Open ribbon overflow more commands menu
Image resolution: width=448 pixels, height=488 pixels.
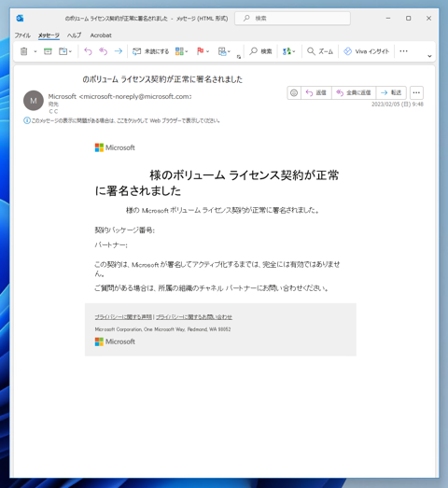(403, 51)
